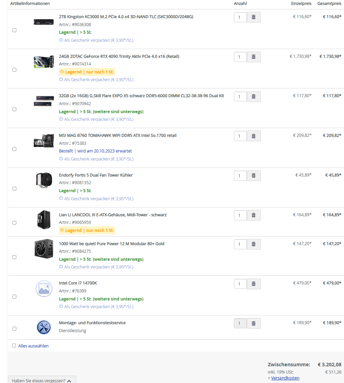Enable gift wrap for ZOTAC RTX 4090
Viewport: 344px width, 383px height.
point(61,79)
